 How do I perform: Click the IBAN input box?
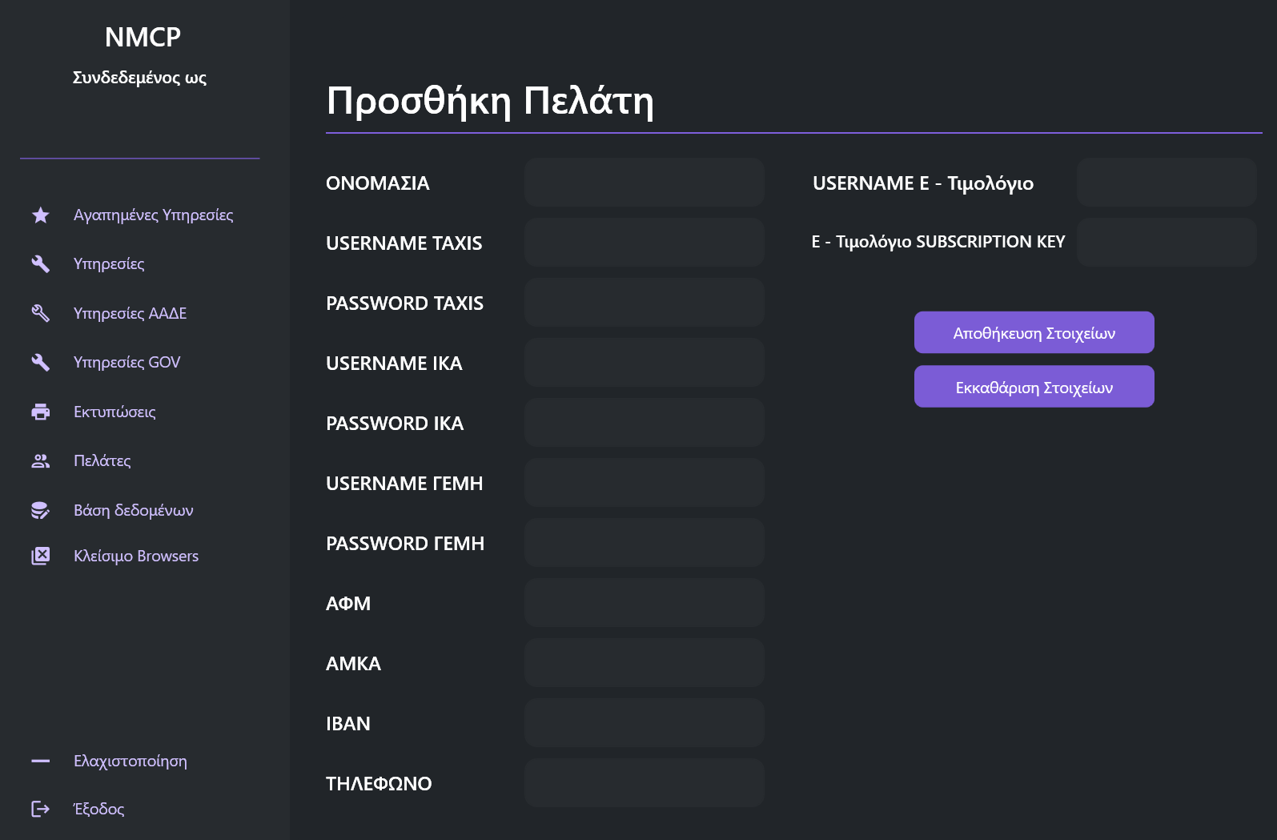644,723
